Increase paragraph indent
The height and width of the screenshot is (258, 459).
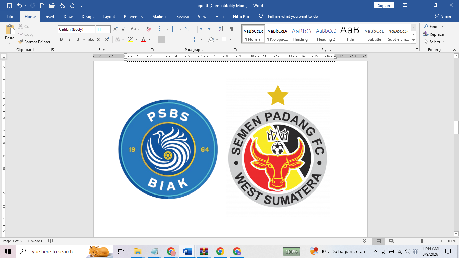pyautogui.click(x=211, y=29)
